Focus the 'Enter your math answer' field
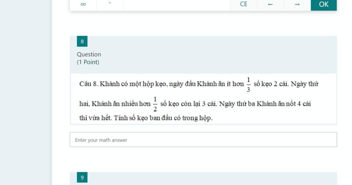 (203, 140)
